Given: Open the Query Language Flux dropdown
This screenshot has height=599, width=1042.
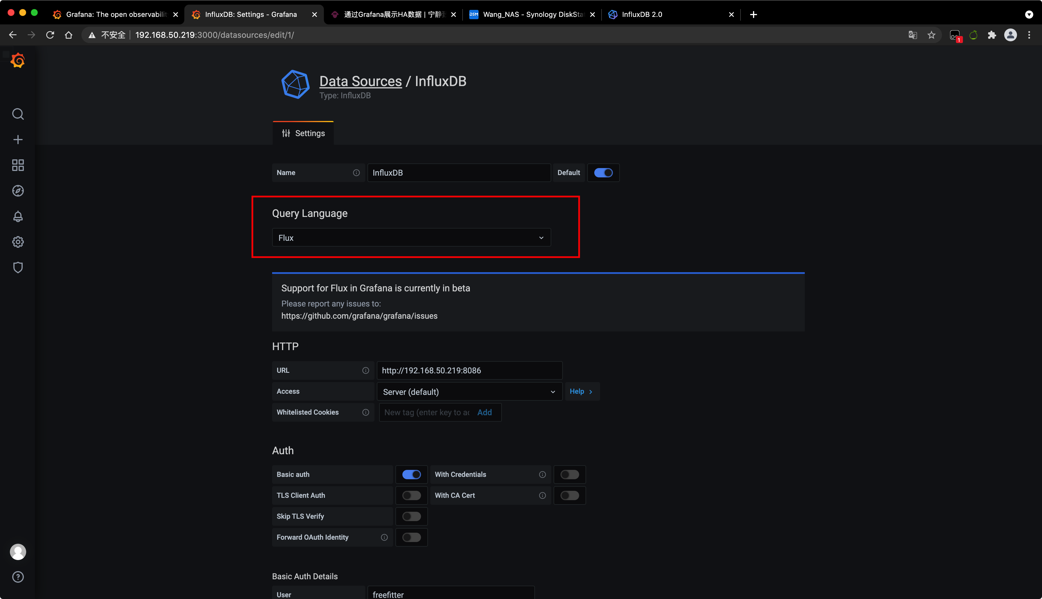Looking at the screenshot, I should tap(411, 238).
